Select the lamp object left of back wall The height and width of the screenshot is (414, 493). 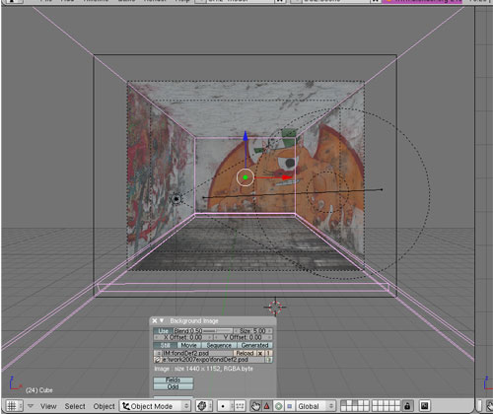(176, 199)
